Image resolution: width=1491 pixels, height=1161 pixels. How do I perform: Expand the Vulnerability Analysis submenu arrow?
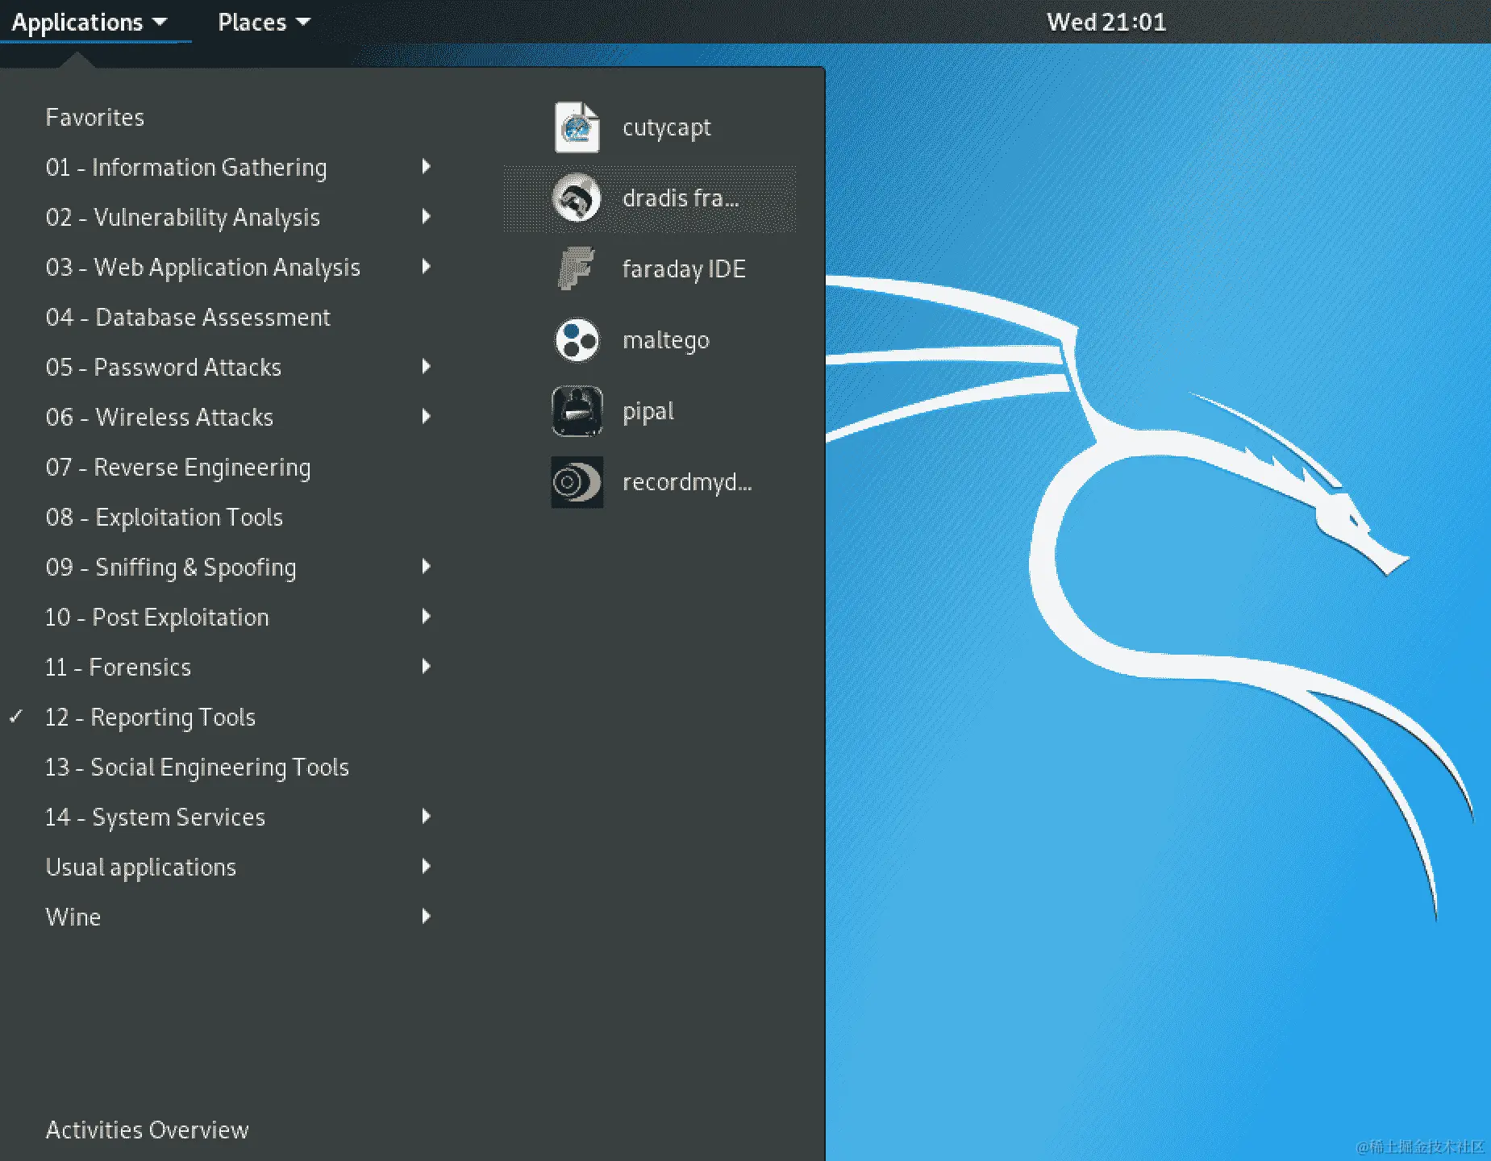[427, 217]
